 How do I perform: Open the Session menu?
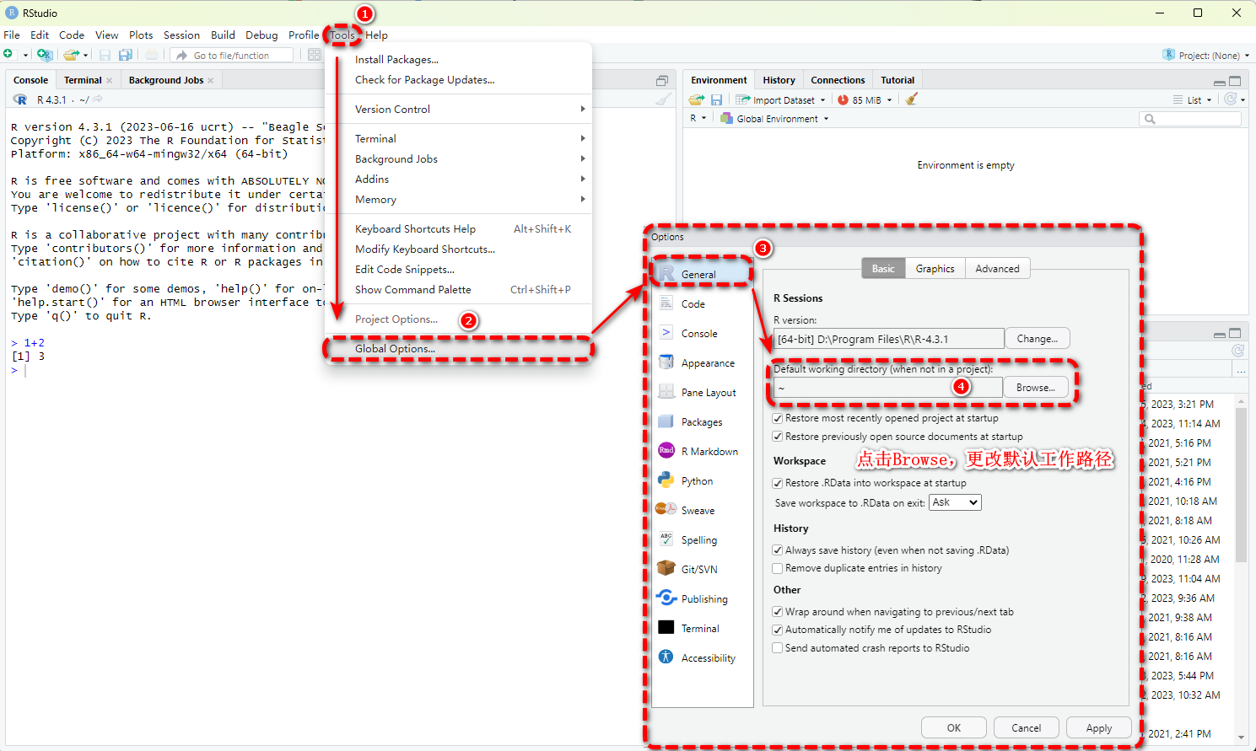pos(181,35)
